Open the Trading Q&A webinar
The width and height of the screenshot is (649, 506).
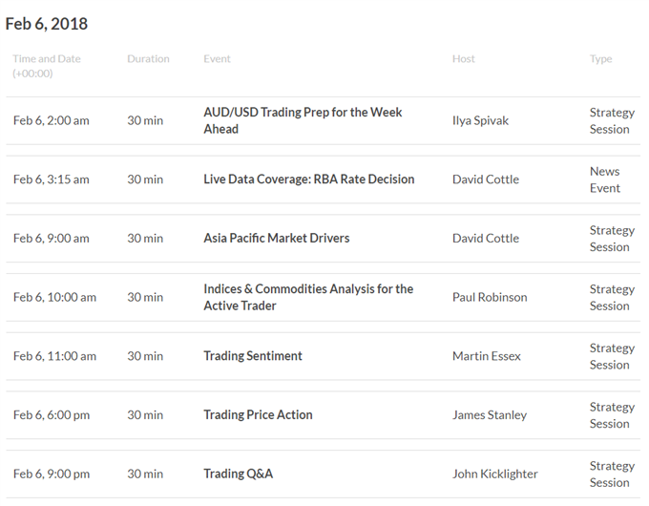coord(238,474)
